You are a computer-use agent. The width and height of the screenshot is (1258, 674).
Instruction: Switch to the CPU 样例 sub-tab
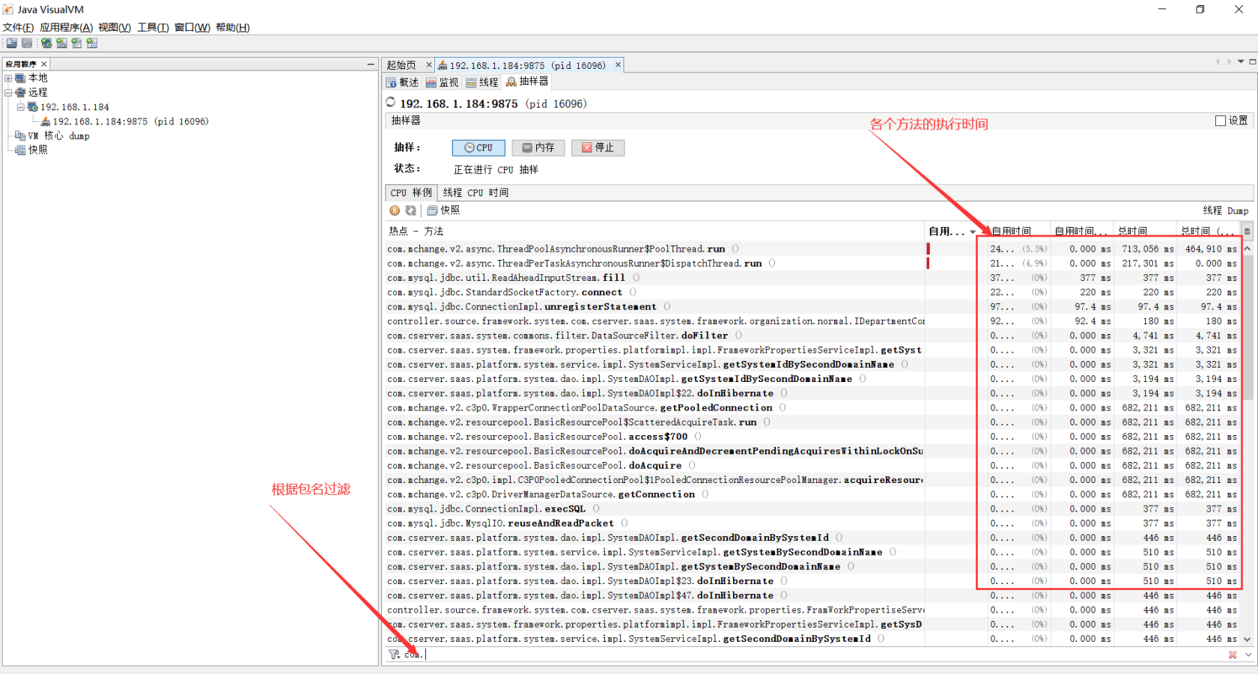point(411,192)
